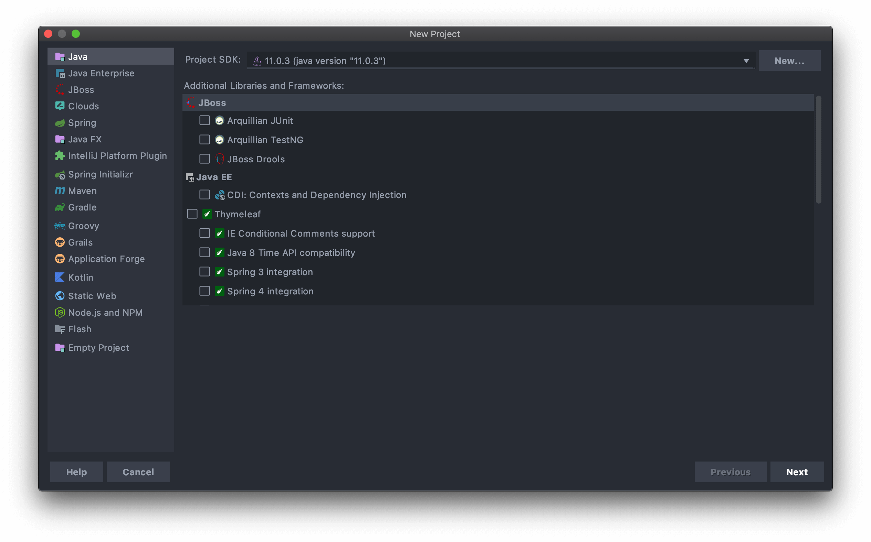The width and height of the screenshot is (871, 542).
Task: Click the Maven m icon
Action: click(60, 191)
